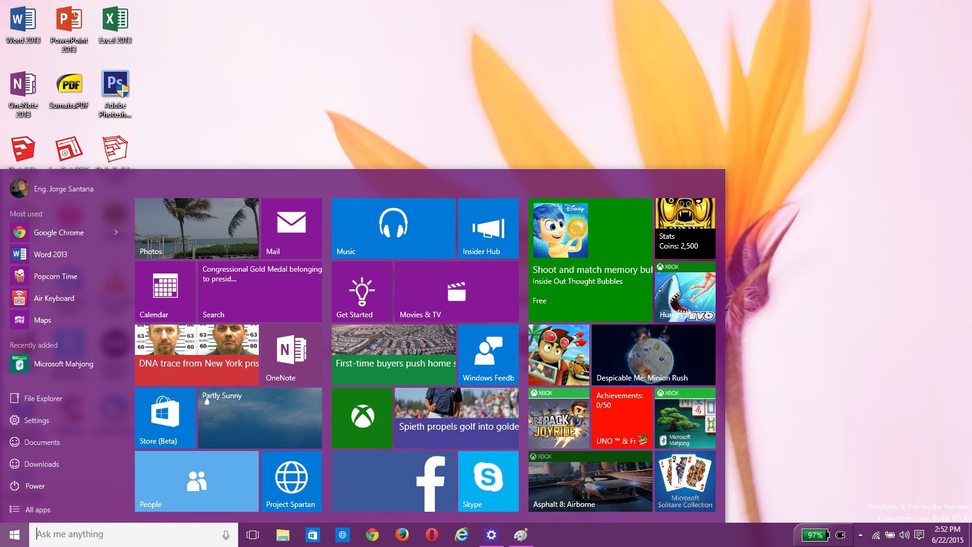
Task: Open File Explorer taskbar icon
Action: [282, 535]
